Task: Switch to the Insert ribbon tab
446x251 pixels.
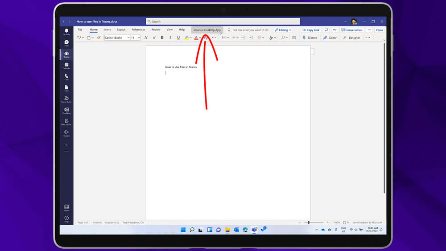Action: 107,30
